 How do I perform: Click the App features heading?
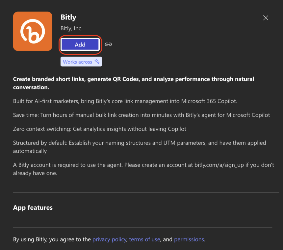[33, 207]
